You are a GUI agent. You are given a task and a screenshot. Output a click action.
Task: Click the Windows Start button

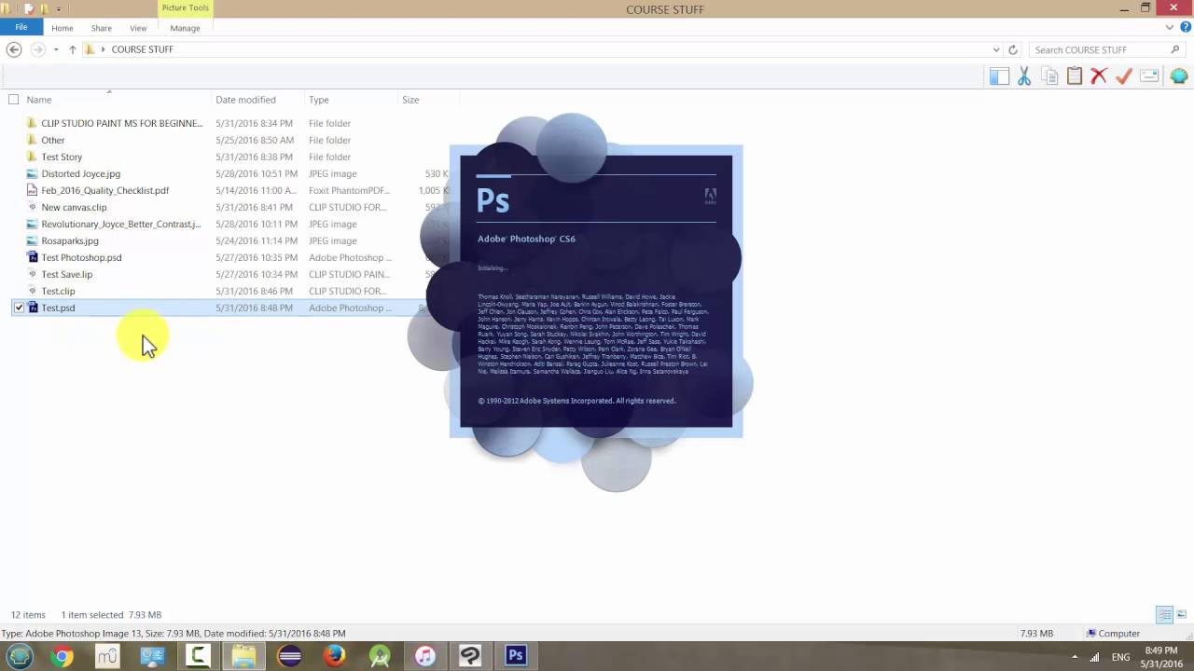click(19, 656)
